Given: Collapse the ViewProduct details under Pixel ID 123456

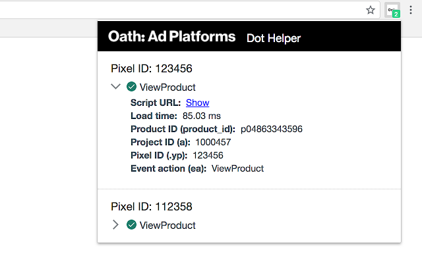Looking at the screenshot, I should pyautogui.click(x=116, y=86).
